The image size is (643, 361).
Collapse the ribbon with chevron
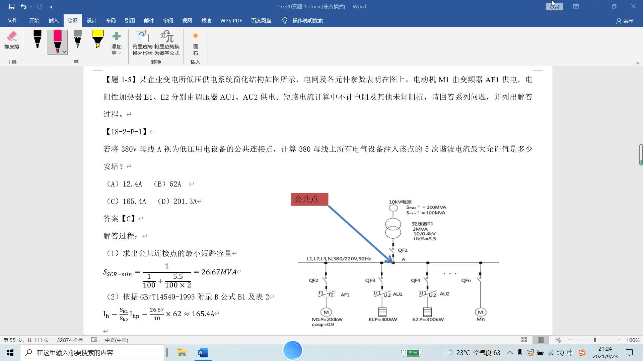point(637,63)
